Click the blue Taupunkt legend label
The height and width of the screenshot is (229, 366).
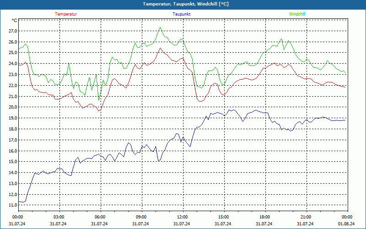click(x=181, y=14)
